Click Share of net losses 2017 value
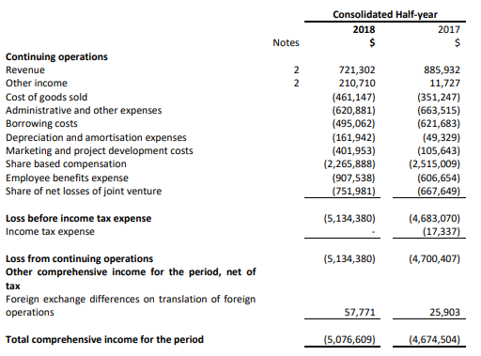Screen dimensions: 481x356 click(439, 191)
